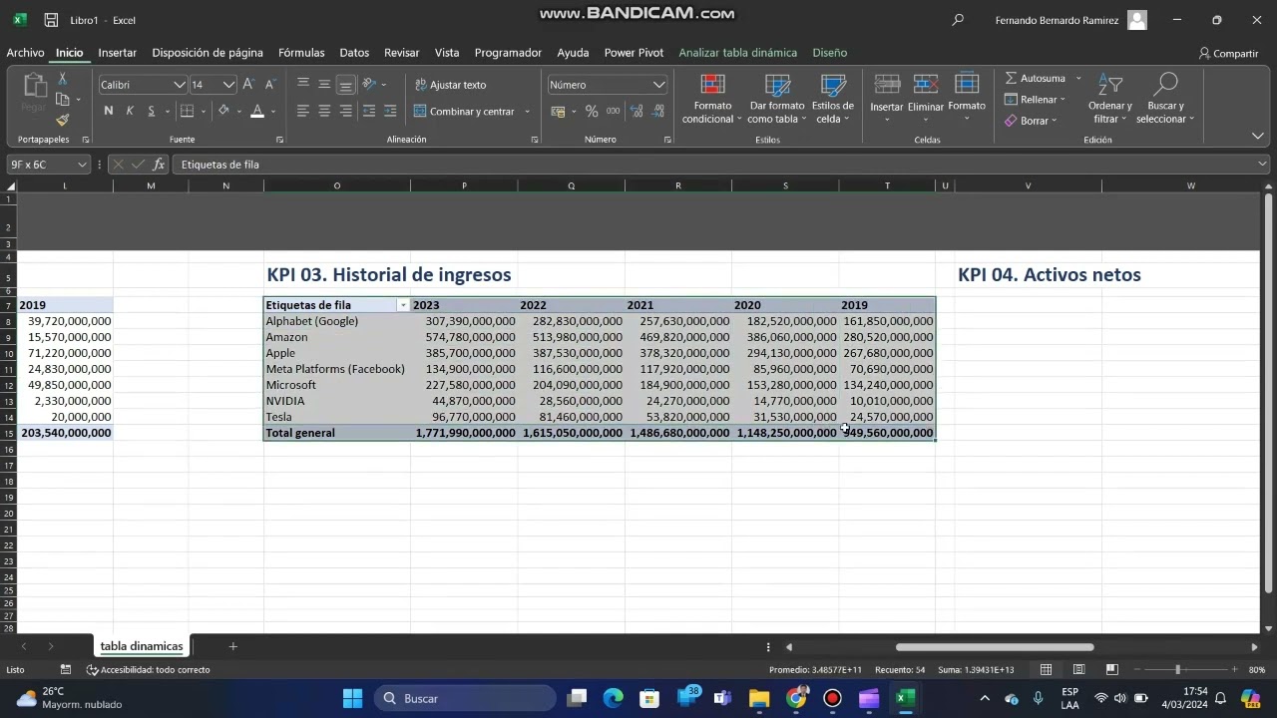The width and height of the screenshot is (1277, 718).
Task: Decrease decimals in Número group
Action: pos(659,111)
